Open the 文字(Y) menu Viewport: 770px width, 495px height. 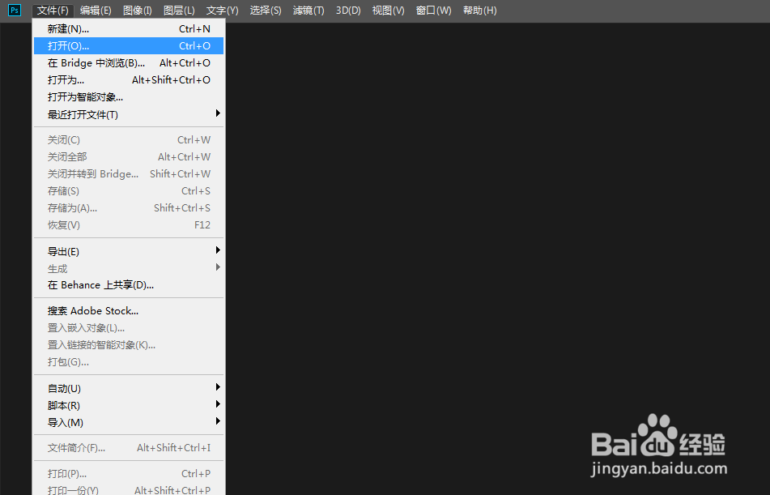[x=223, y=11]
